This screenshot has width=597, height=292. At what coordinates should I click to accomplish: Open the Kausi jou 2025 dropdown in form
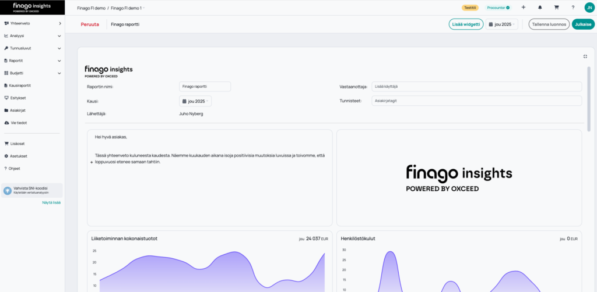195,101
